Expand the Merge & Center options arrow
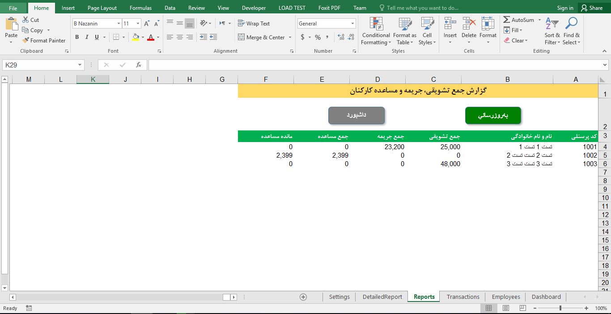611x314 pixels. tap(290, 38)
